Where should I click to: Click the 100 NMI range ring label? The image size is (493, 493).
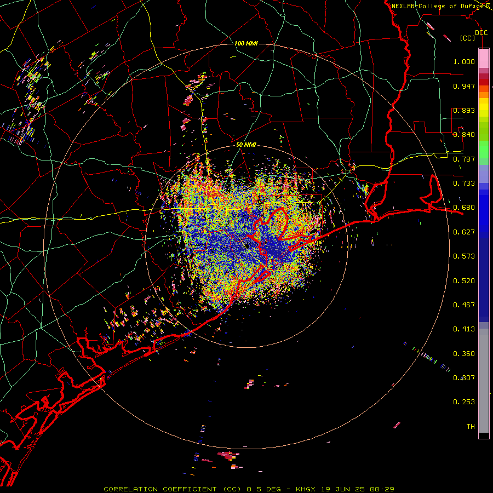tap(246, 43)
